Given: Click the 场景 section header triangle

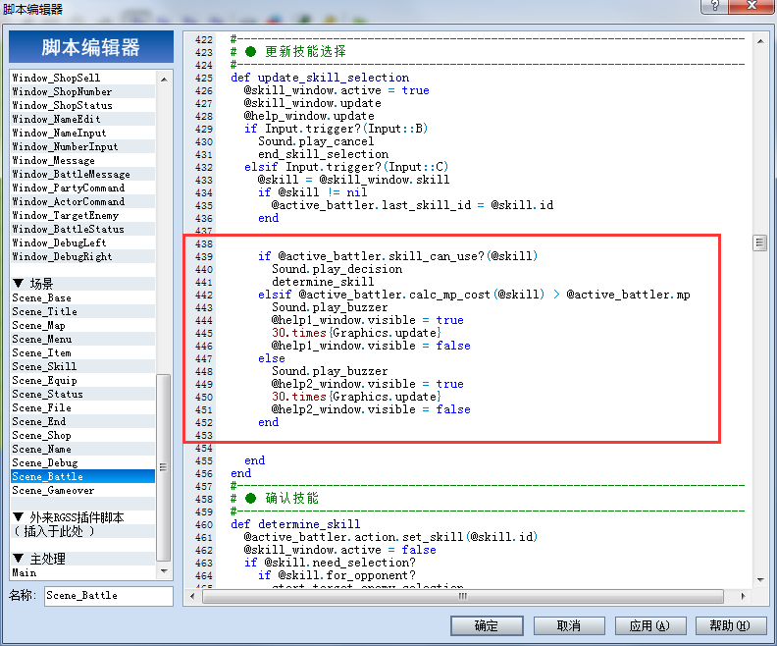Looking at the screenshot, I should click(19, 283).
